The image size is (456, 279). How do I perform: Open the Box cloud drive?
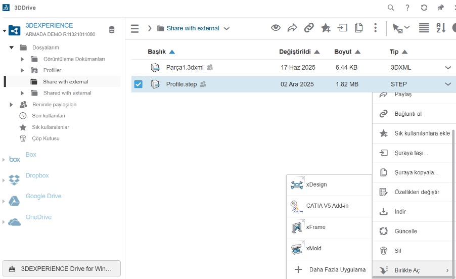[31, 155]
